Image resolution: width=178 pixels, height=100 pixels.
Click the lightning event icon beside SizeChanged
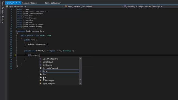(40, 81)
